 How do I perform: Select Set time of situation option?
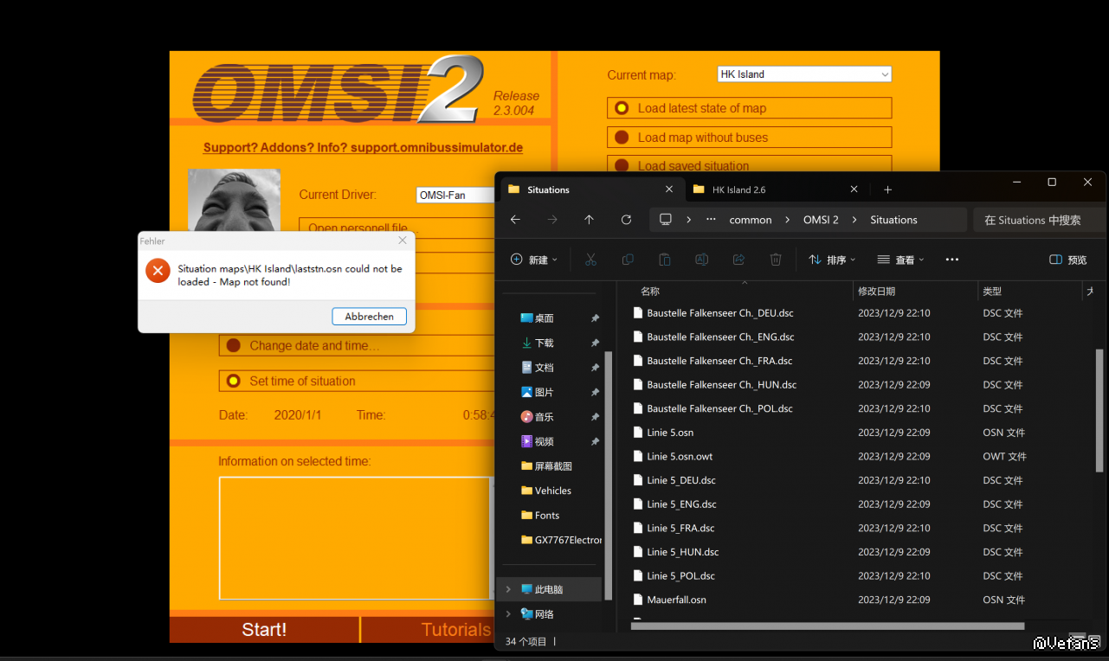point(233,381)
